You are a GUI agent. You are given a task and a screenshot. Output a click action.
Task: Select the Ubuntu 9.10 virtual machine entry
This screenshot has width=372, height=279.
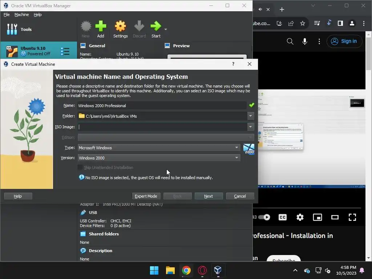(39, 51)
